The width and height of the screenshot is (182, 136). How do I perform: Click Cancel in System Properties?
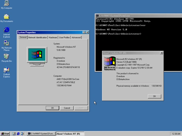coord(67,108)
